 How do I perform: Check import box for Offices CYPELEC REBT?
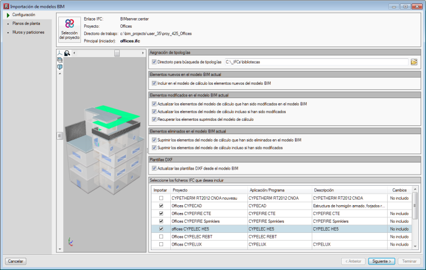coord(161,237)
